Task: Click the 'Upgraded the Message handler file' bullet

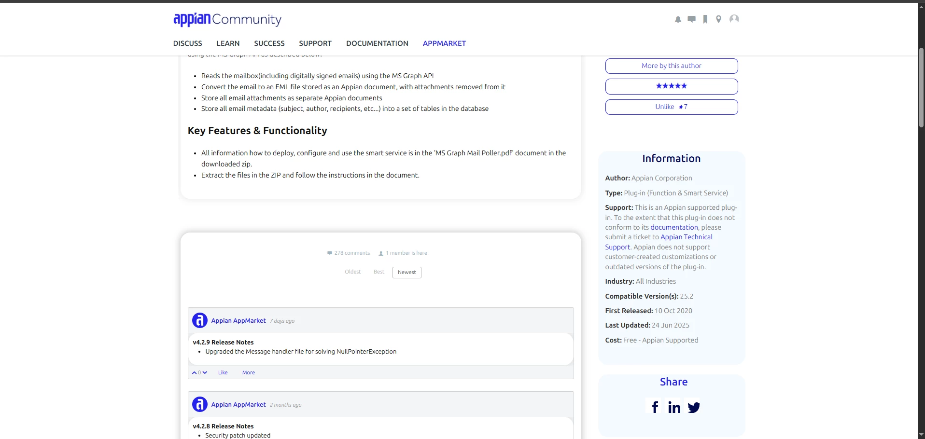Action: pyautogui.click(x=301, y=352)
